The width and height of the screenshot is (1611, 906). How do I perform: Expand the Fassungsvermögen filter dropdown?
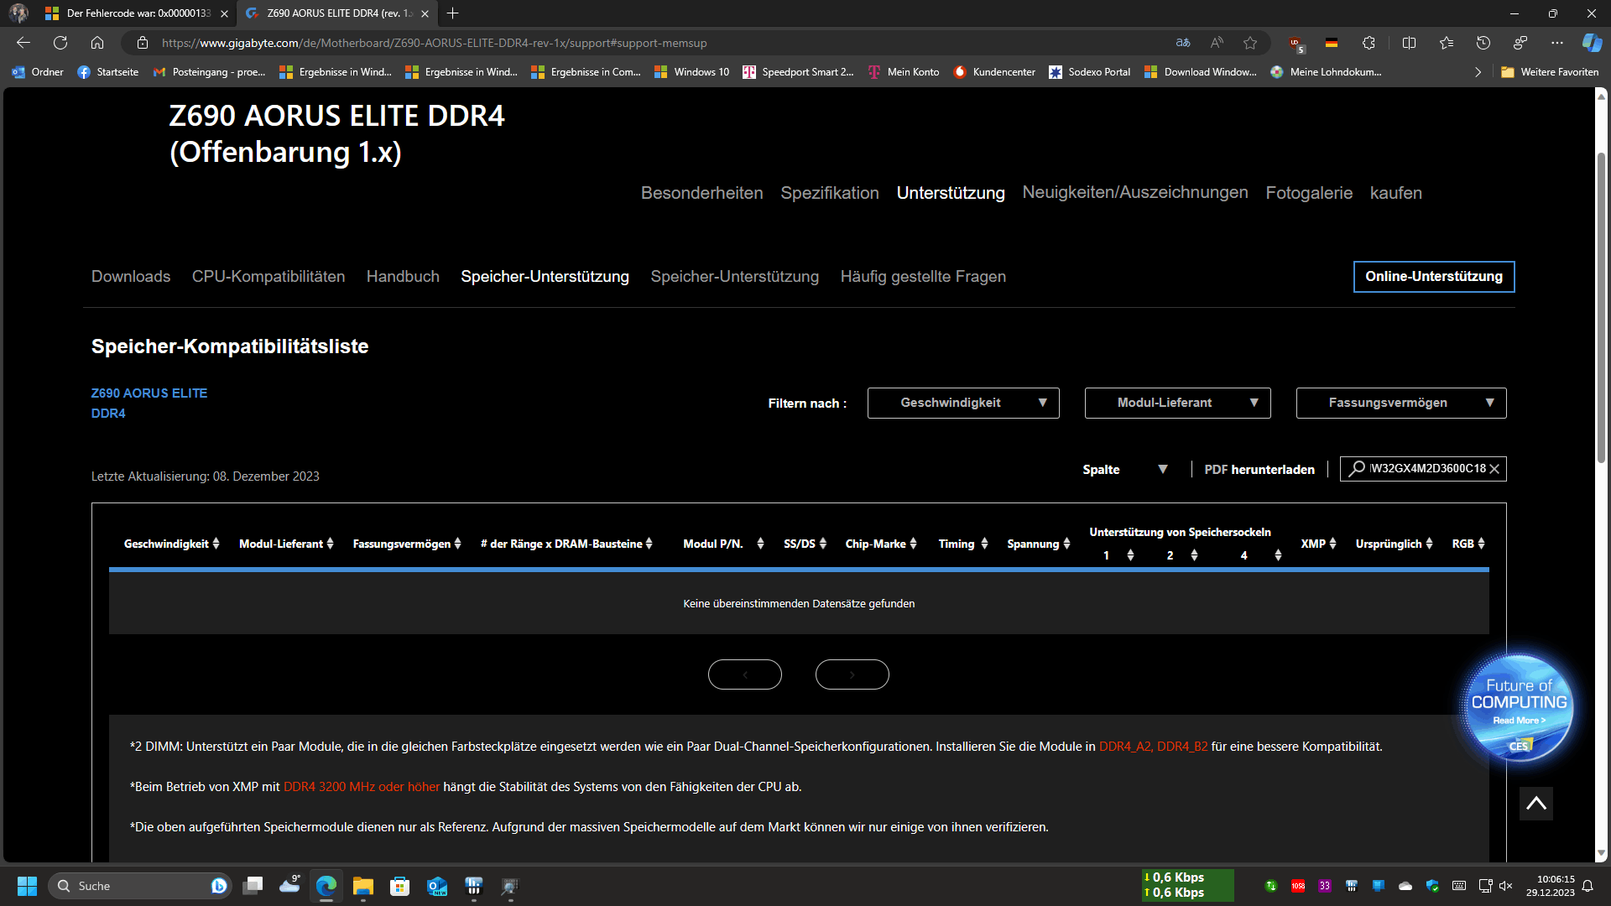point(1401,403)
